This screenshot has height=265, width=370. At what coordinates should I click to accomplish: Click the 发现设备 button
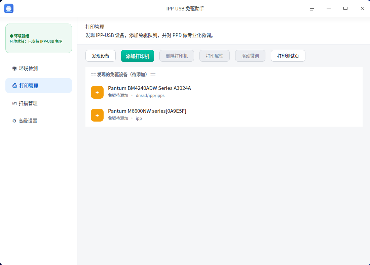point(101,56)
